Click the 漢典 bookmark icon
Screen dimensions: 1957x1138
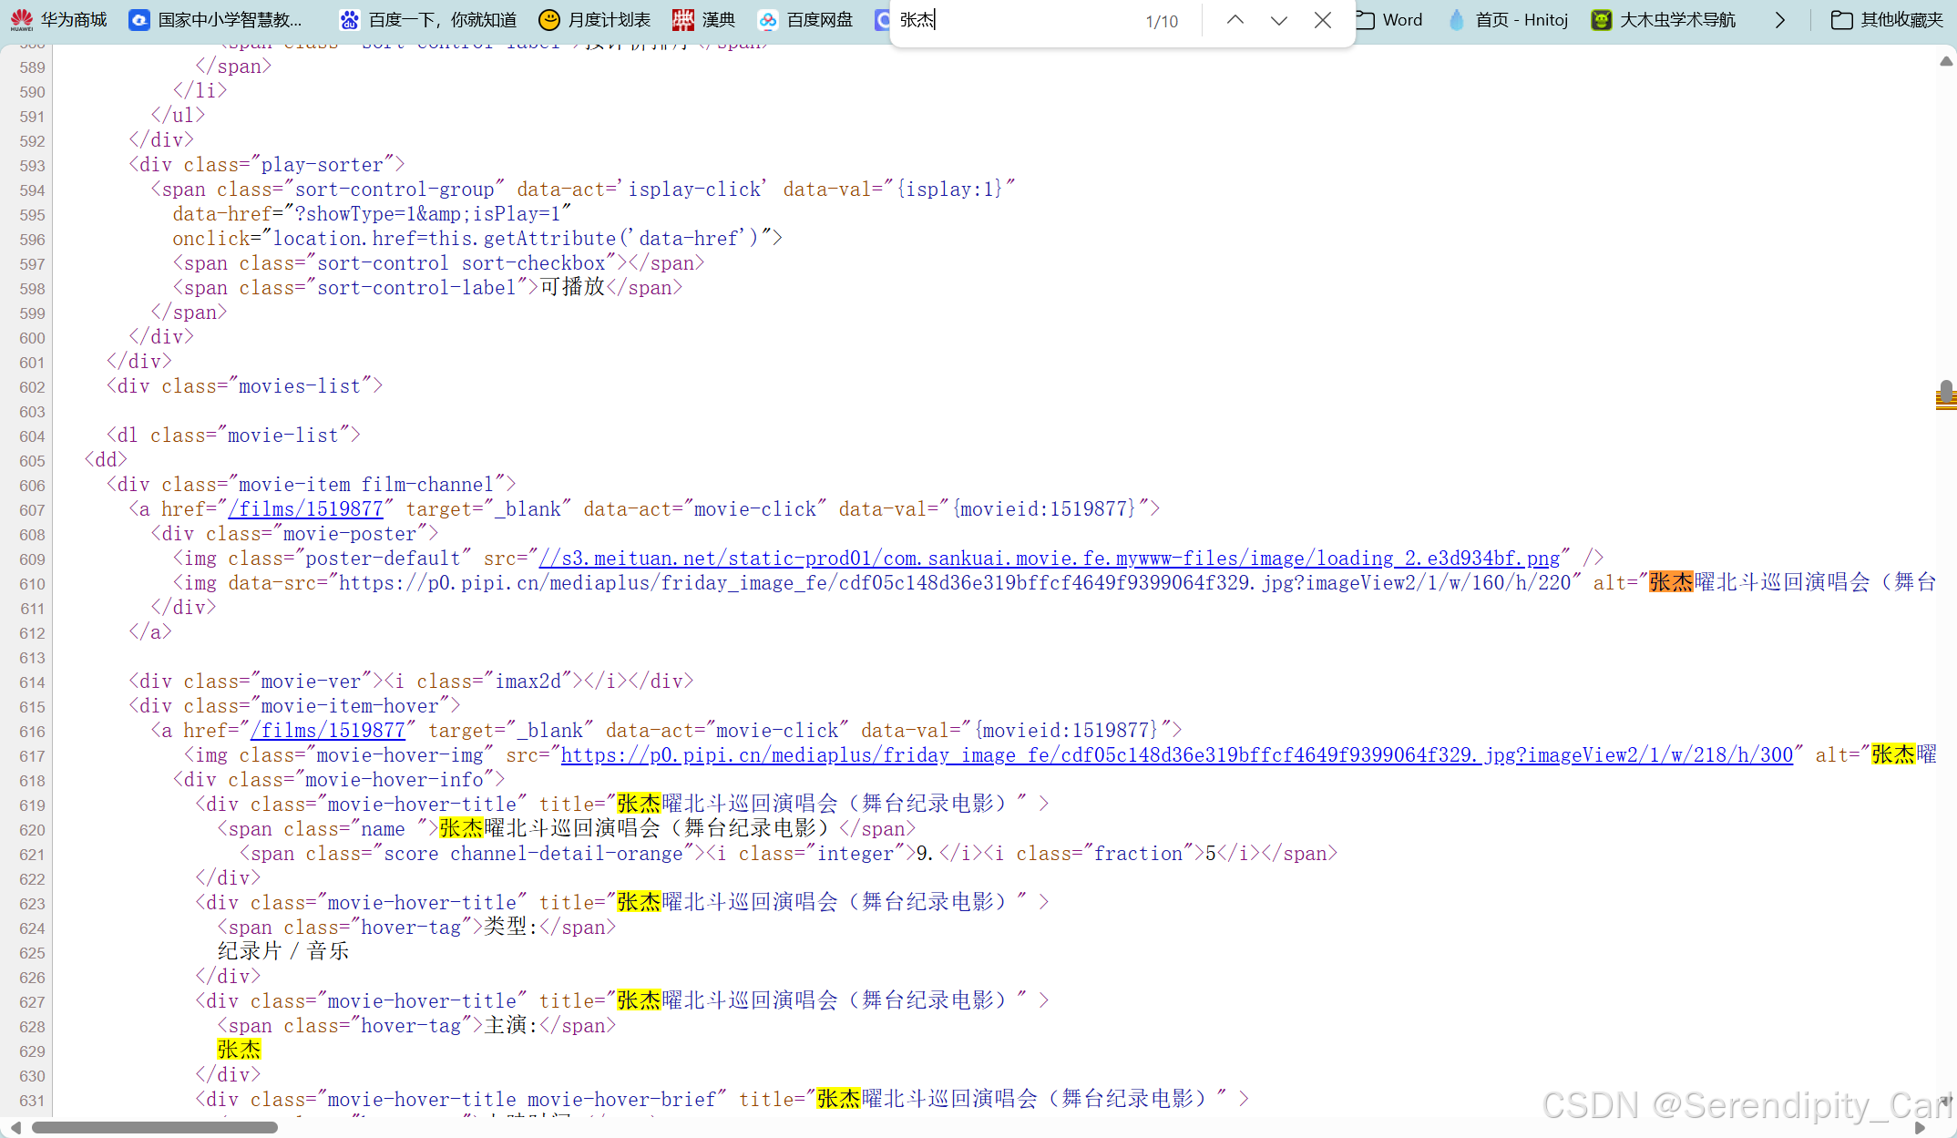[x=682, y=19]
